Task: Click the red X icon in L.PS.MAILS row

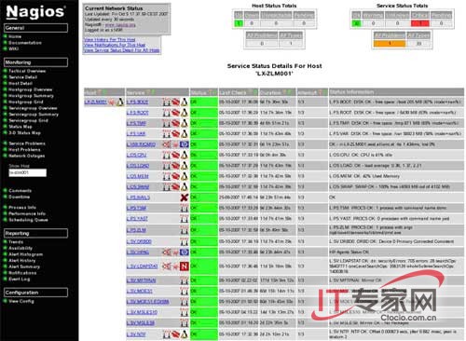Action: click(185, 198)
